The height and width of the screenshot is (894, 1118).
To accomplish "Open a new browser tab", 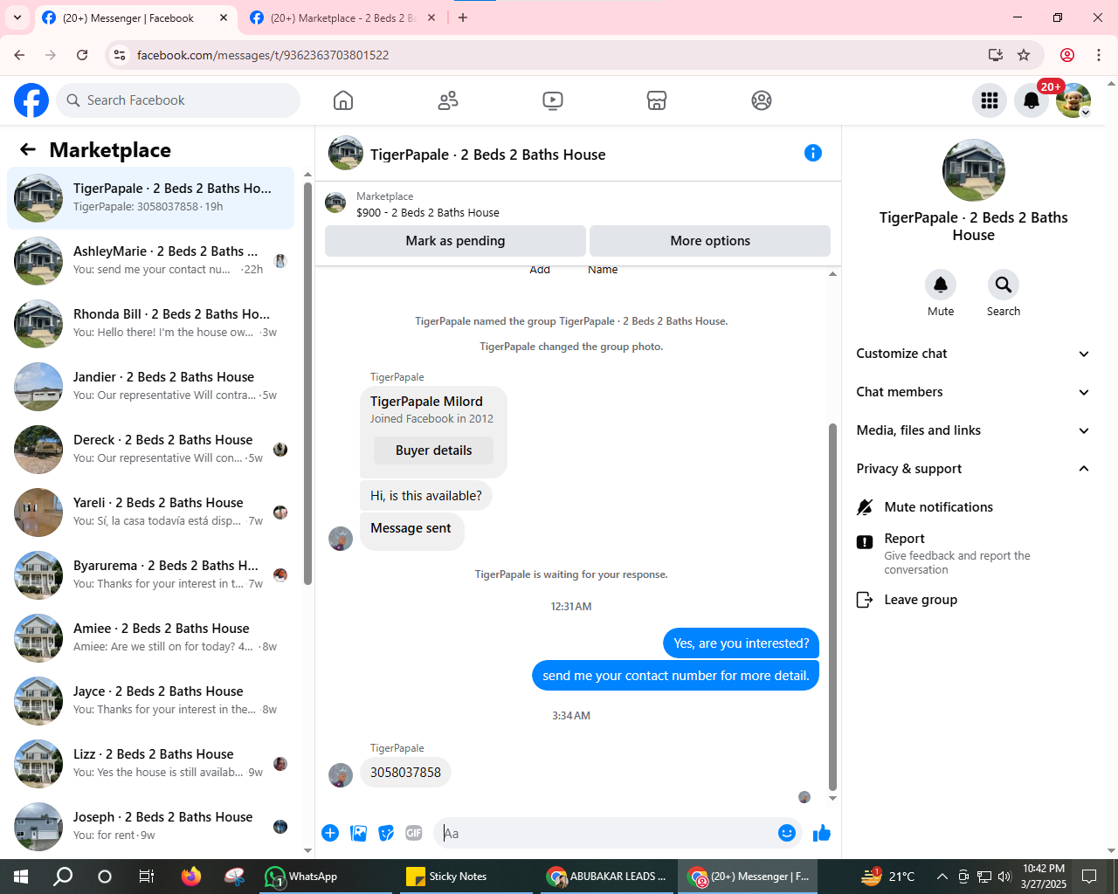I will tap(463, 17).
